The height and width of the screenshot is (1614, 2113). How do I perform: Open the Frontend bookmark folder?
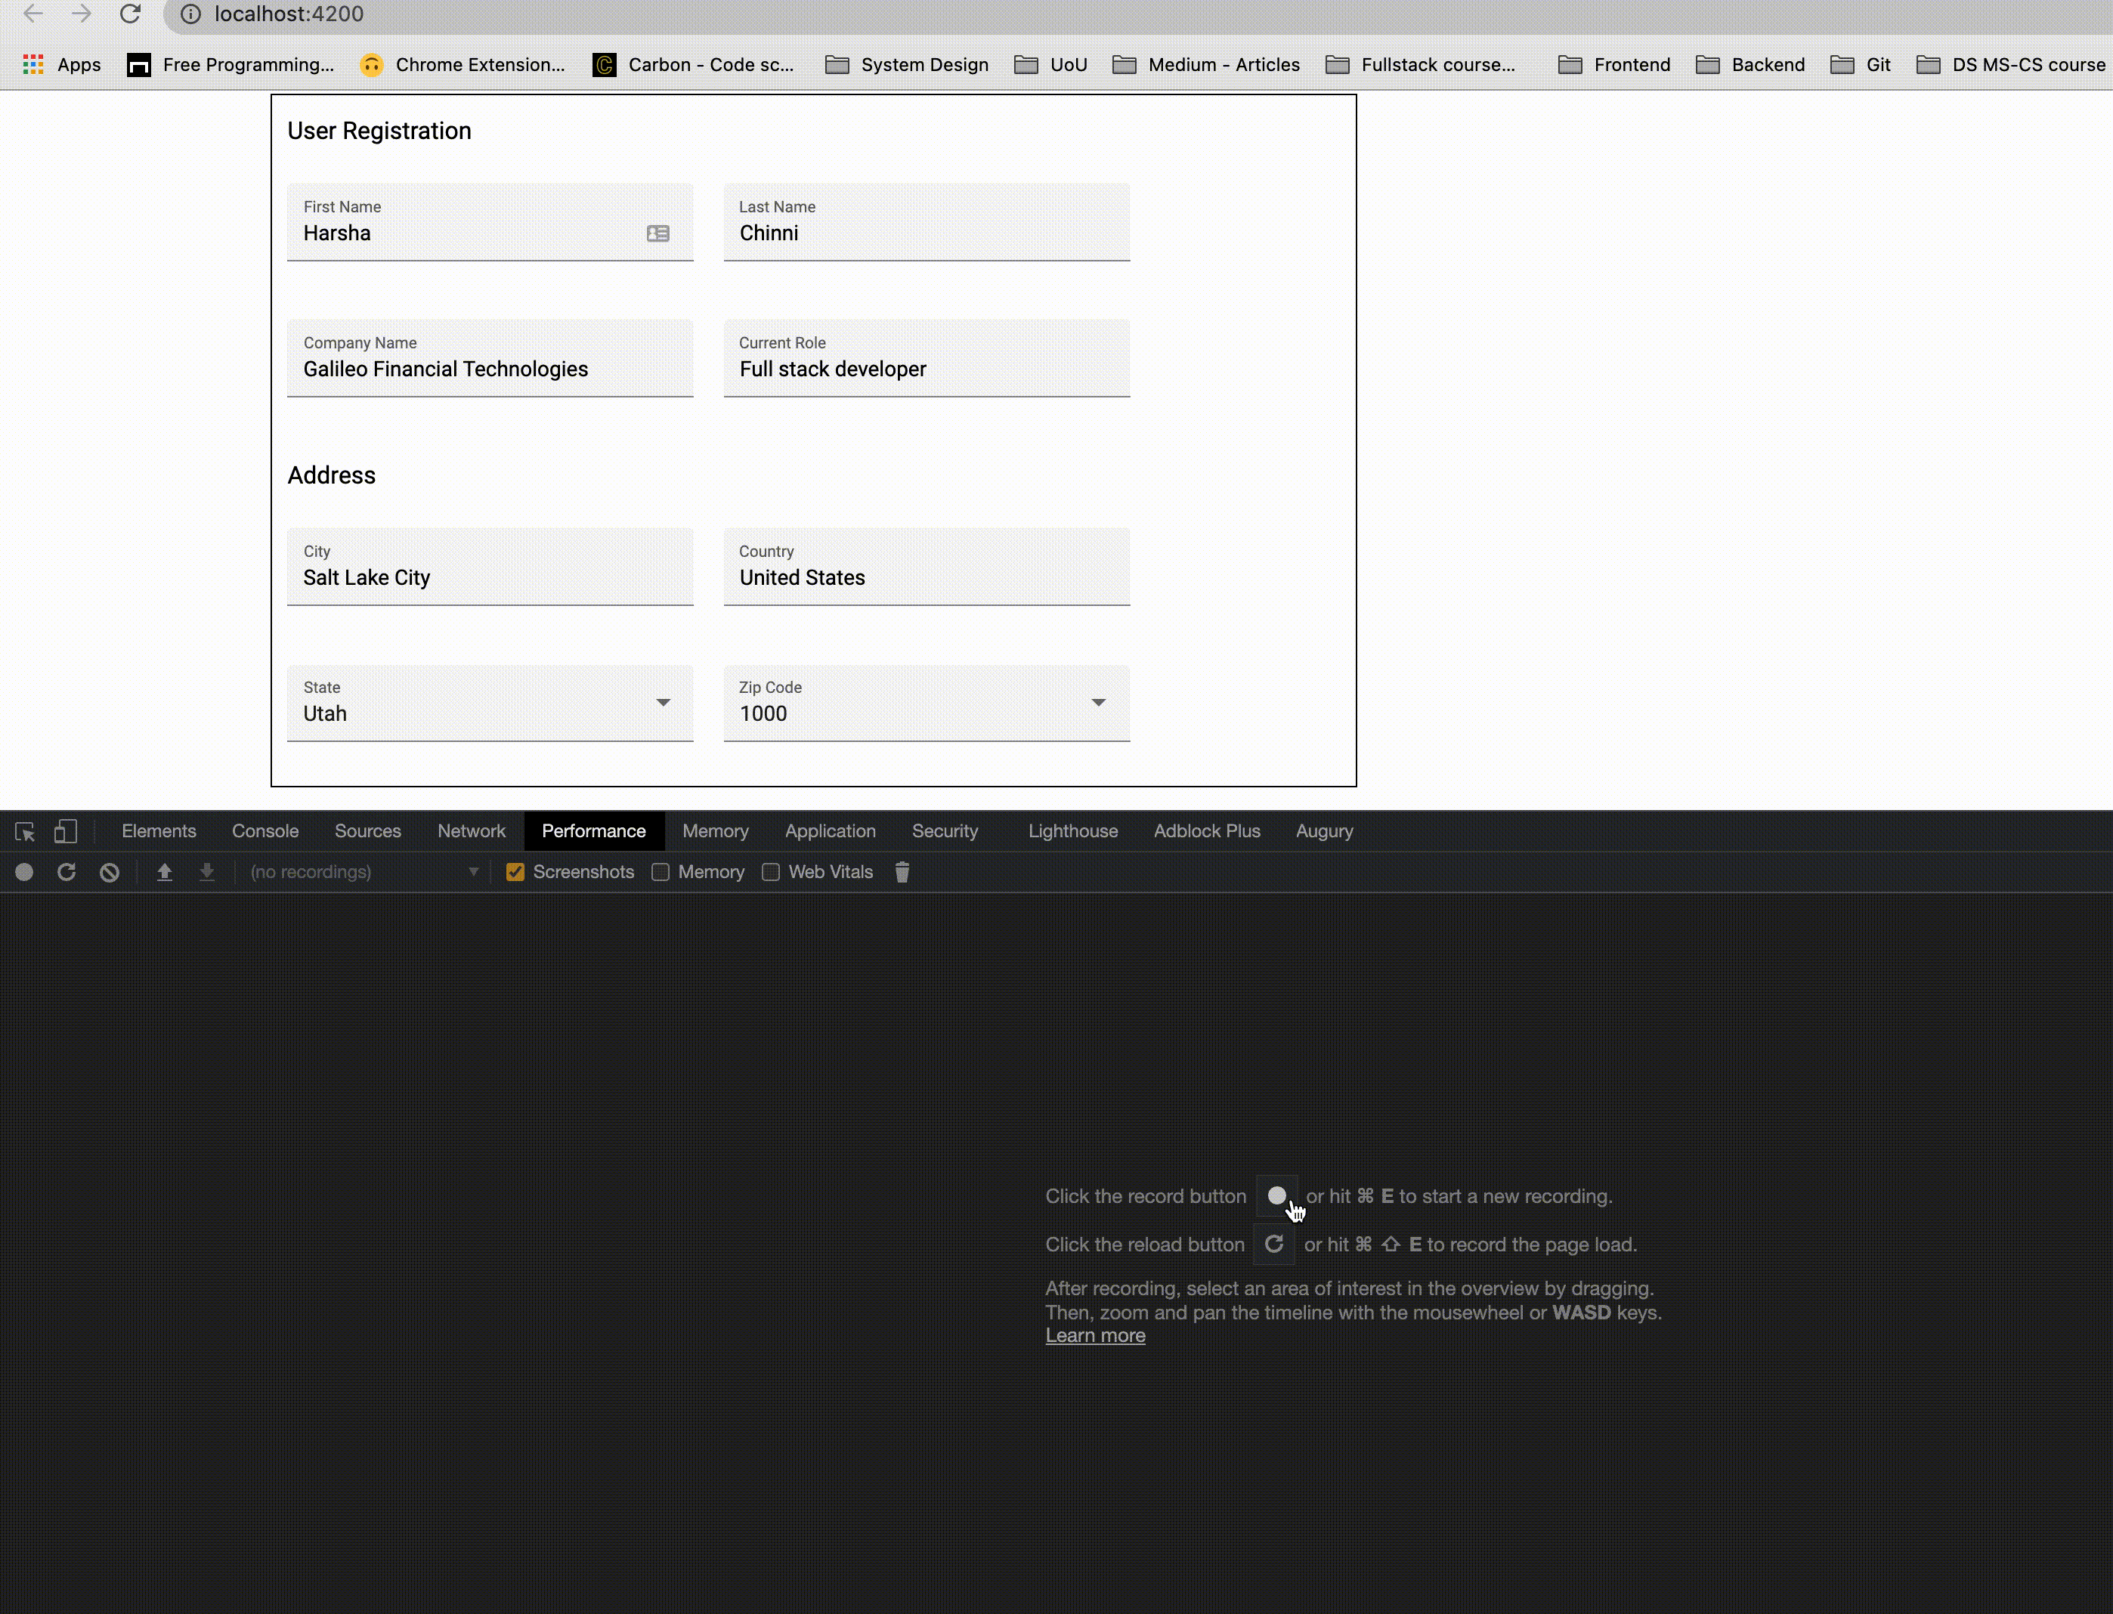pos(1614,64)
